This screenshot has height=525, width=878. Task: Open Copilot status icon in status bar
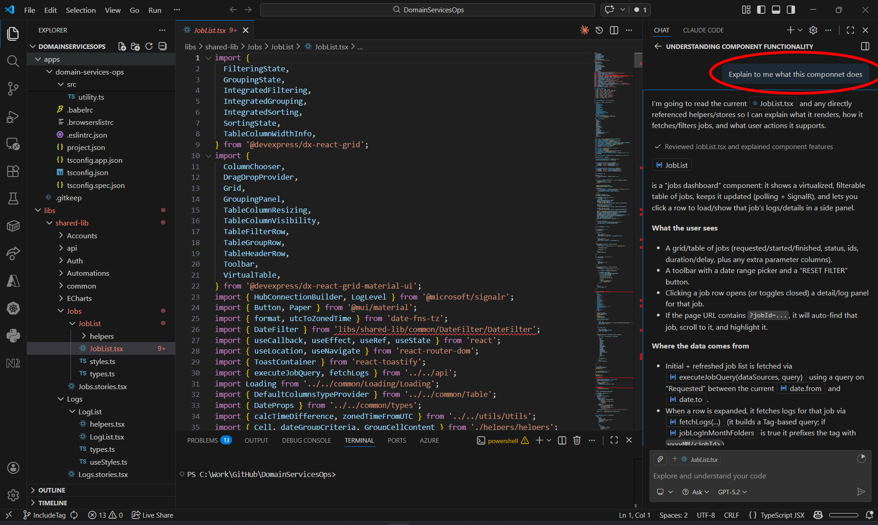coord(818,515)
